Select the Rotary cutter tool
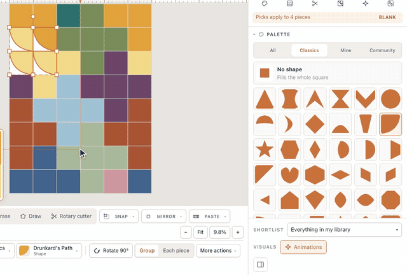 (71, 216)
